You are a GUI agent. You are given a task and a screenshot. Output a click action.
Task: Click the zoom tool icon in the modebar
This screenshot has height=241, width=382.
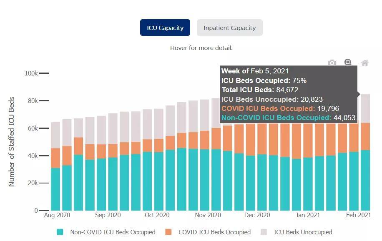click(348, 62)
